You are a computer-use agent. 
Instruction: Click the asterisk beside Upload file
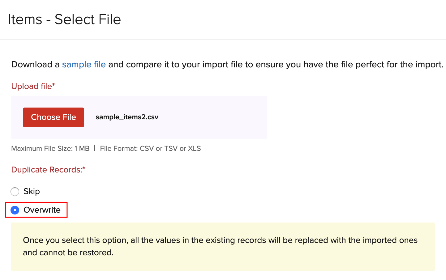click(x=54, y=85)
